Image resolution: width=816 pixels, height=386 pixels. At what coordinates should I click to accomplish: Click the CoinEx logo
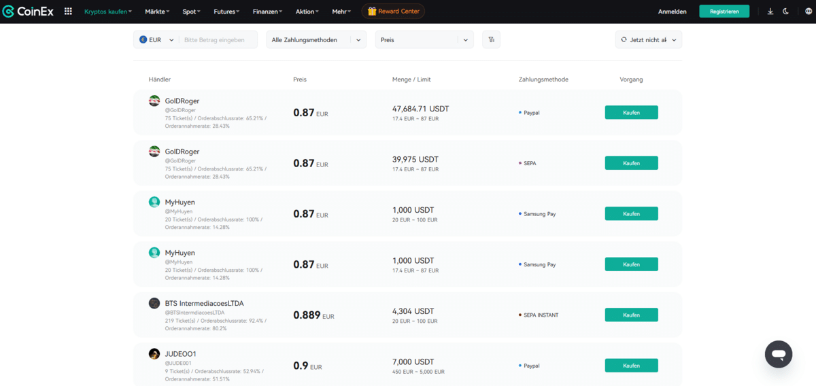29,12
